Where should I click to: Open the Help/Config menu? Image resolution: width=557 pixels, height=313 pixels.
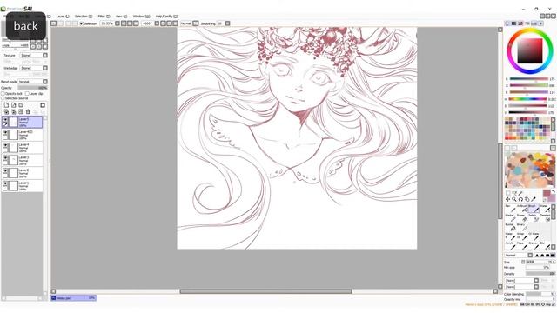tap(166, 17)
